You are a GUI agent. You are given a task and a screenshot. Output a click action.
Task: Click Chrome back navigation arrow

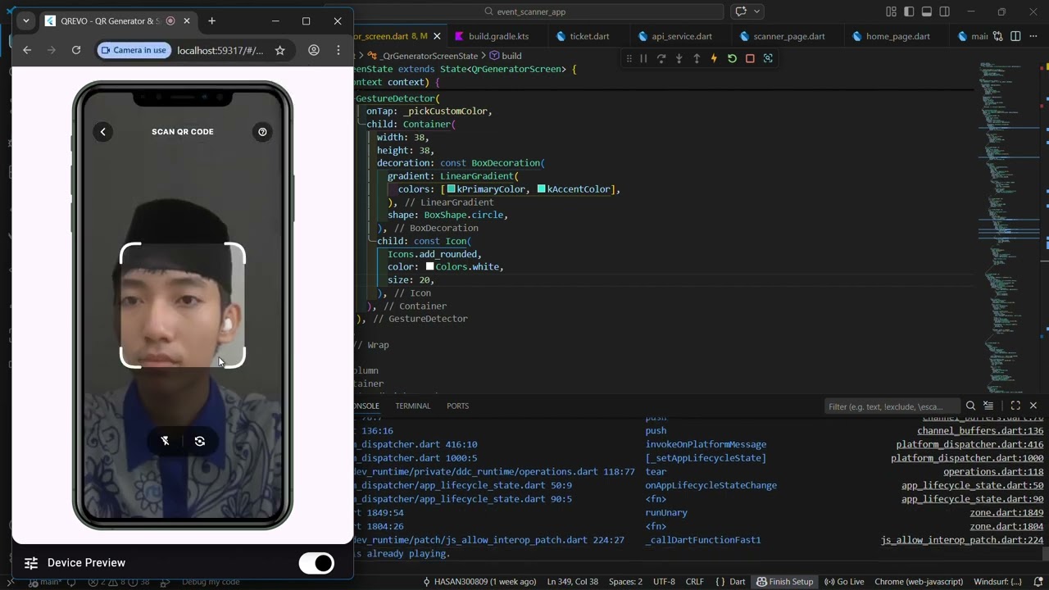(x=27, y=50)
